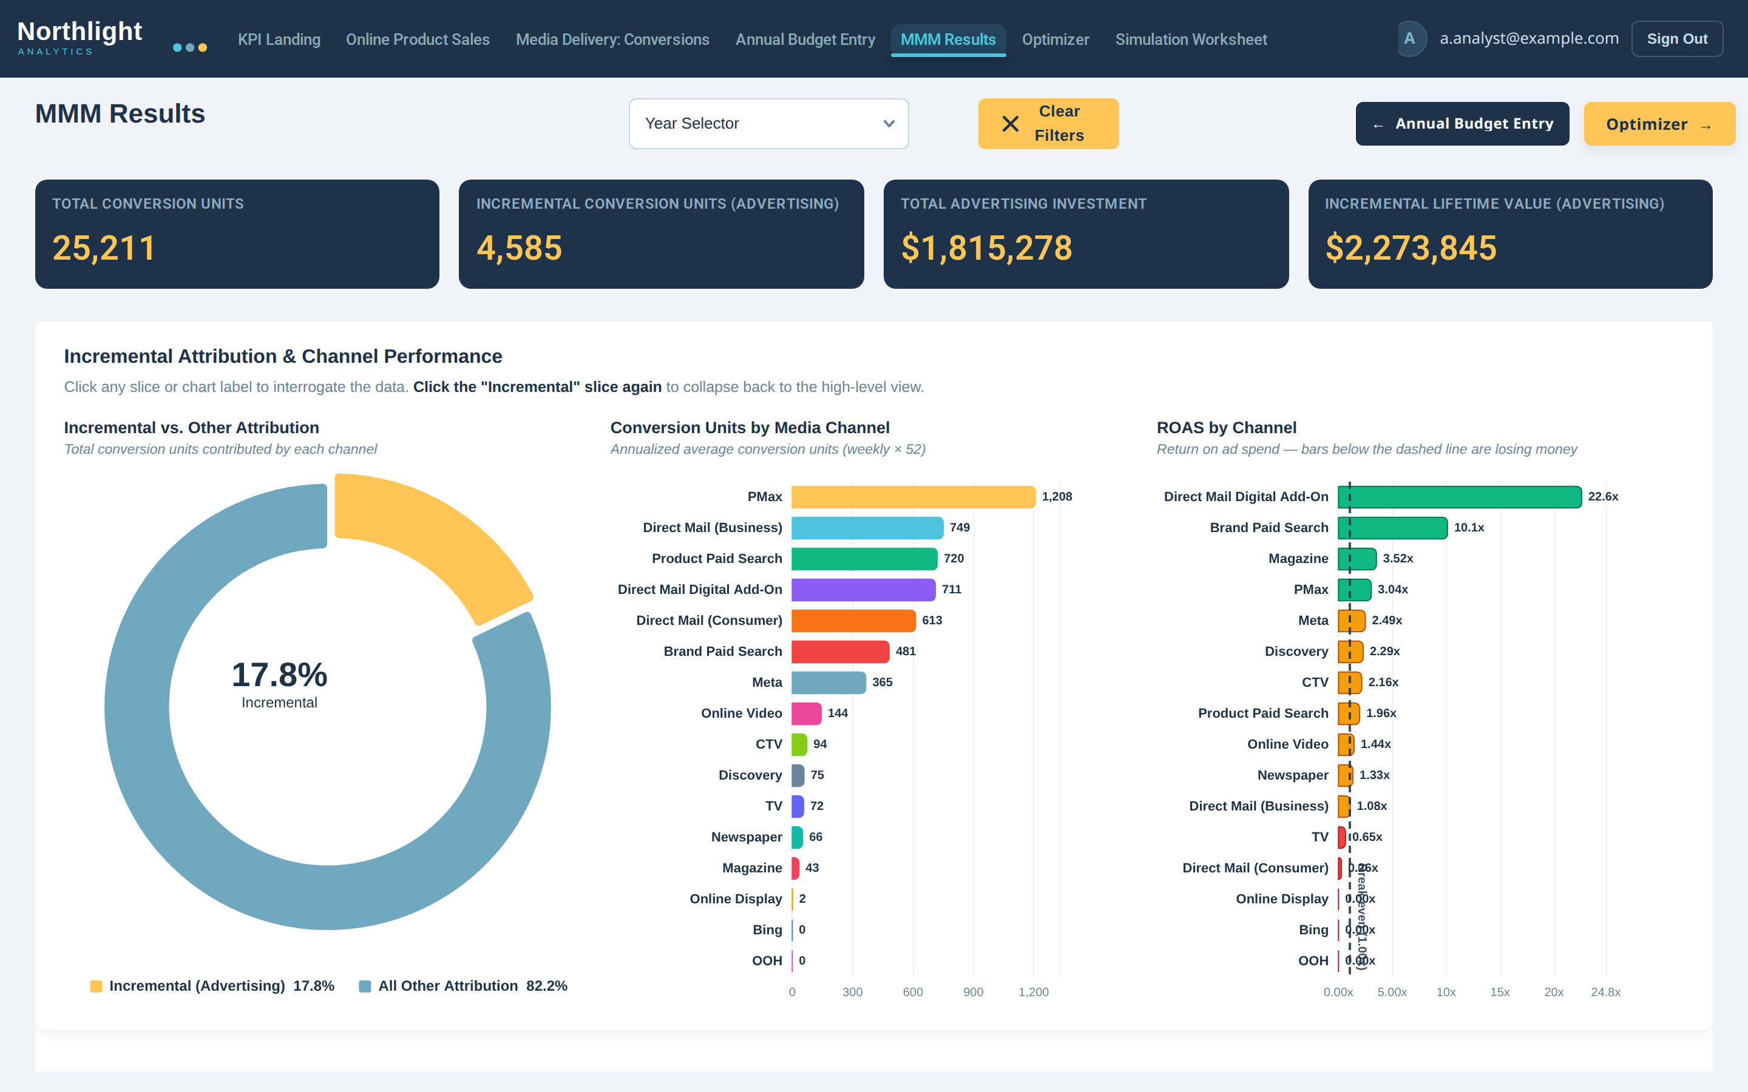Go to Media Delivery: Conversions tab
Image resolution: width=1748 pixels, height=1092 pixels.
coord(612,39)
